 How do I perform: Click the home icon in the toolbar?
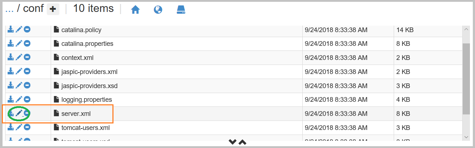pos(135,10)
